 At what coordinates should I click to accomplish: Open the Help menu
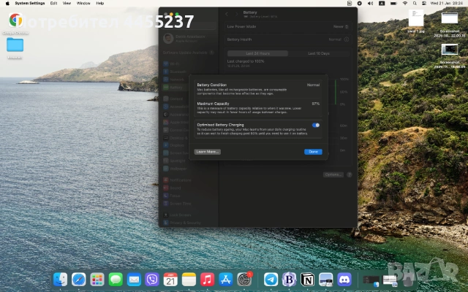[x=100, y=3]
